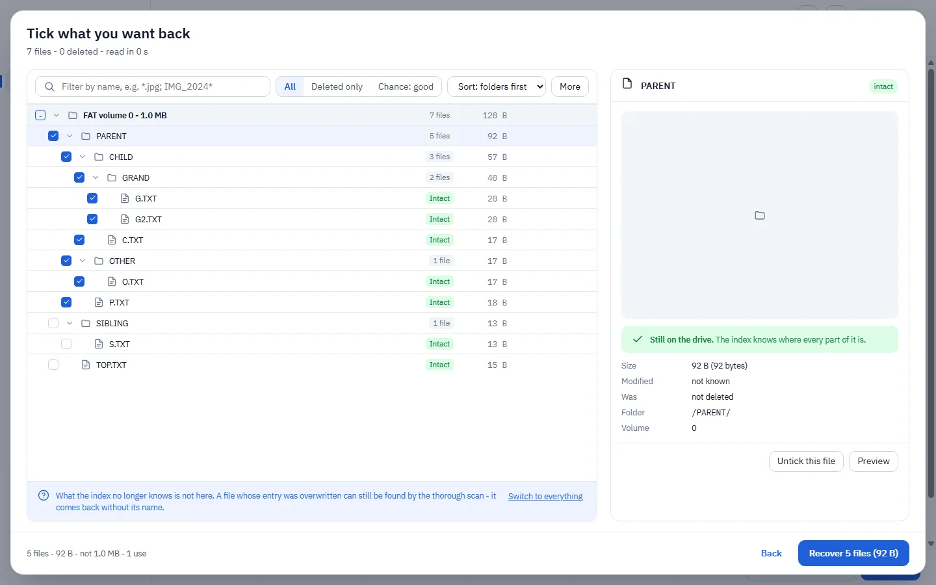Image resolution: width=936 pixels, height=585 pixels.
Task: Collapse the OTHER folder chevron
Action: tap(83, 261)
